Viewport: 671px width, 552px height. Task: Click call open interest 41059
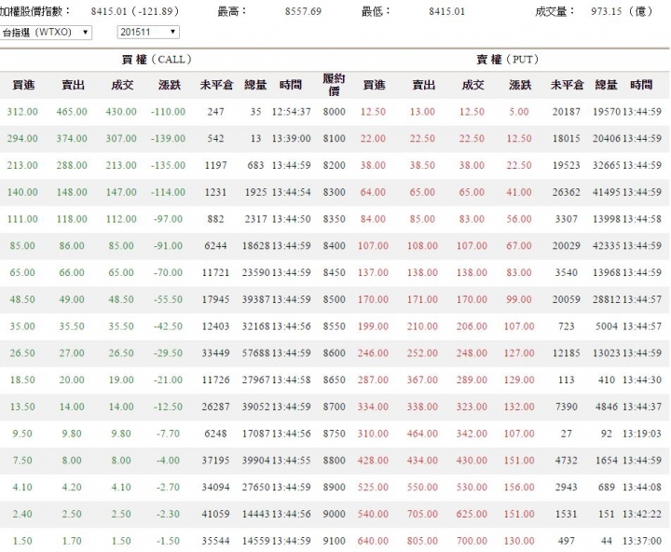click(215, 514)
